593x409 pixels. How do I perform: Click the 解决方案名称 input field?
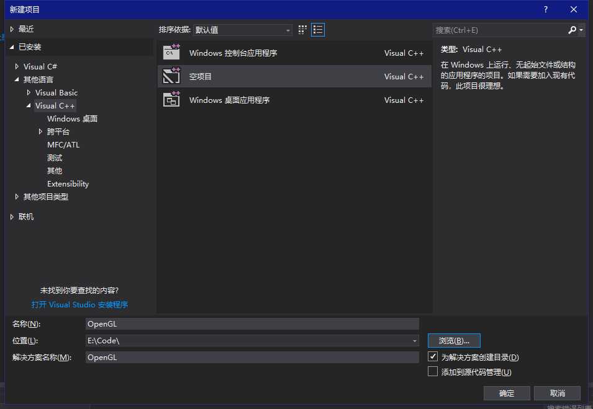(252, 358)
